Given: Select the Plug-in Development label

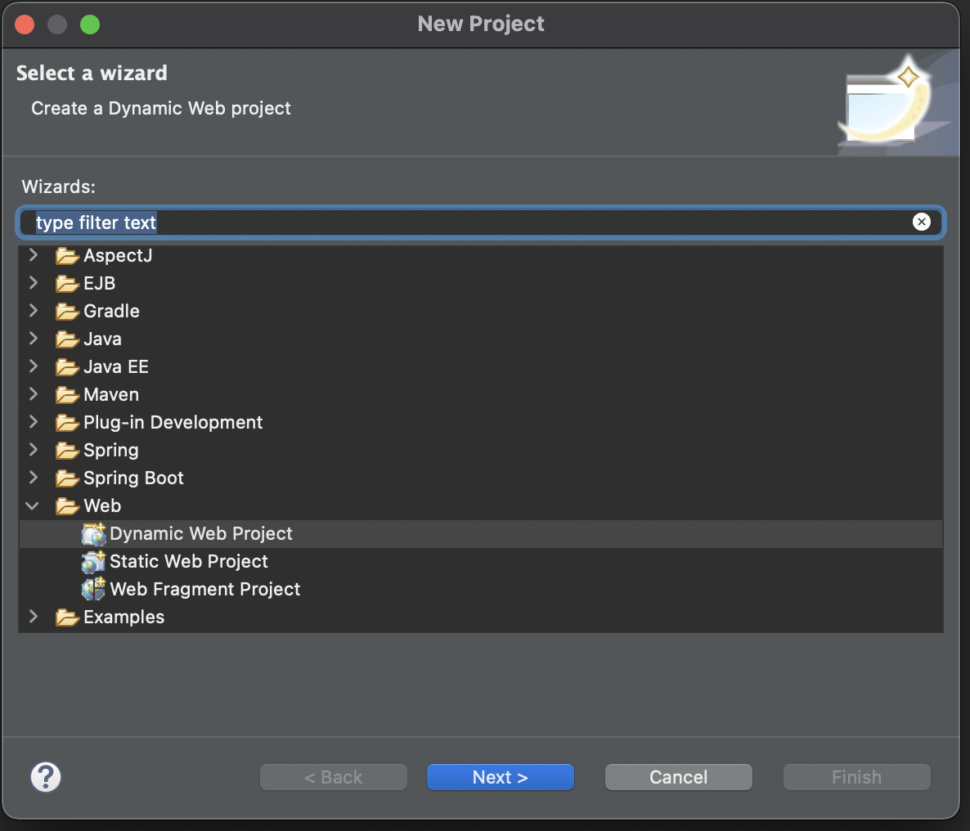Looking at the screenshot, I should 173,423.
